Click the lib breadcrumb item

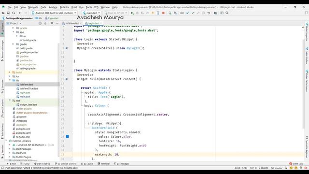[39, 18]
